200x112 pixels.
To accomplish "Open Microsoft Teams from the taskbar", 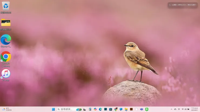I will click(x=142, y=109).
